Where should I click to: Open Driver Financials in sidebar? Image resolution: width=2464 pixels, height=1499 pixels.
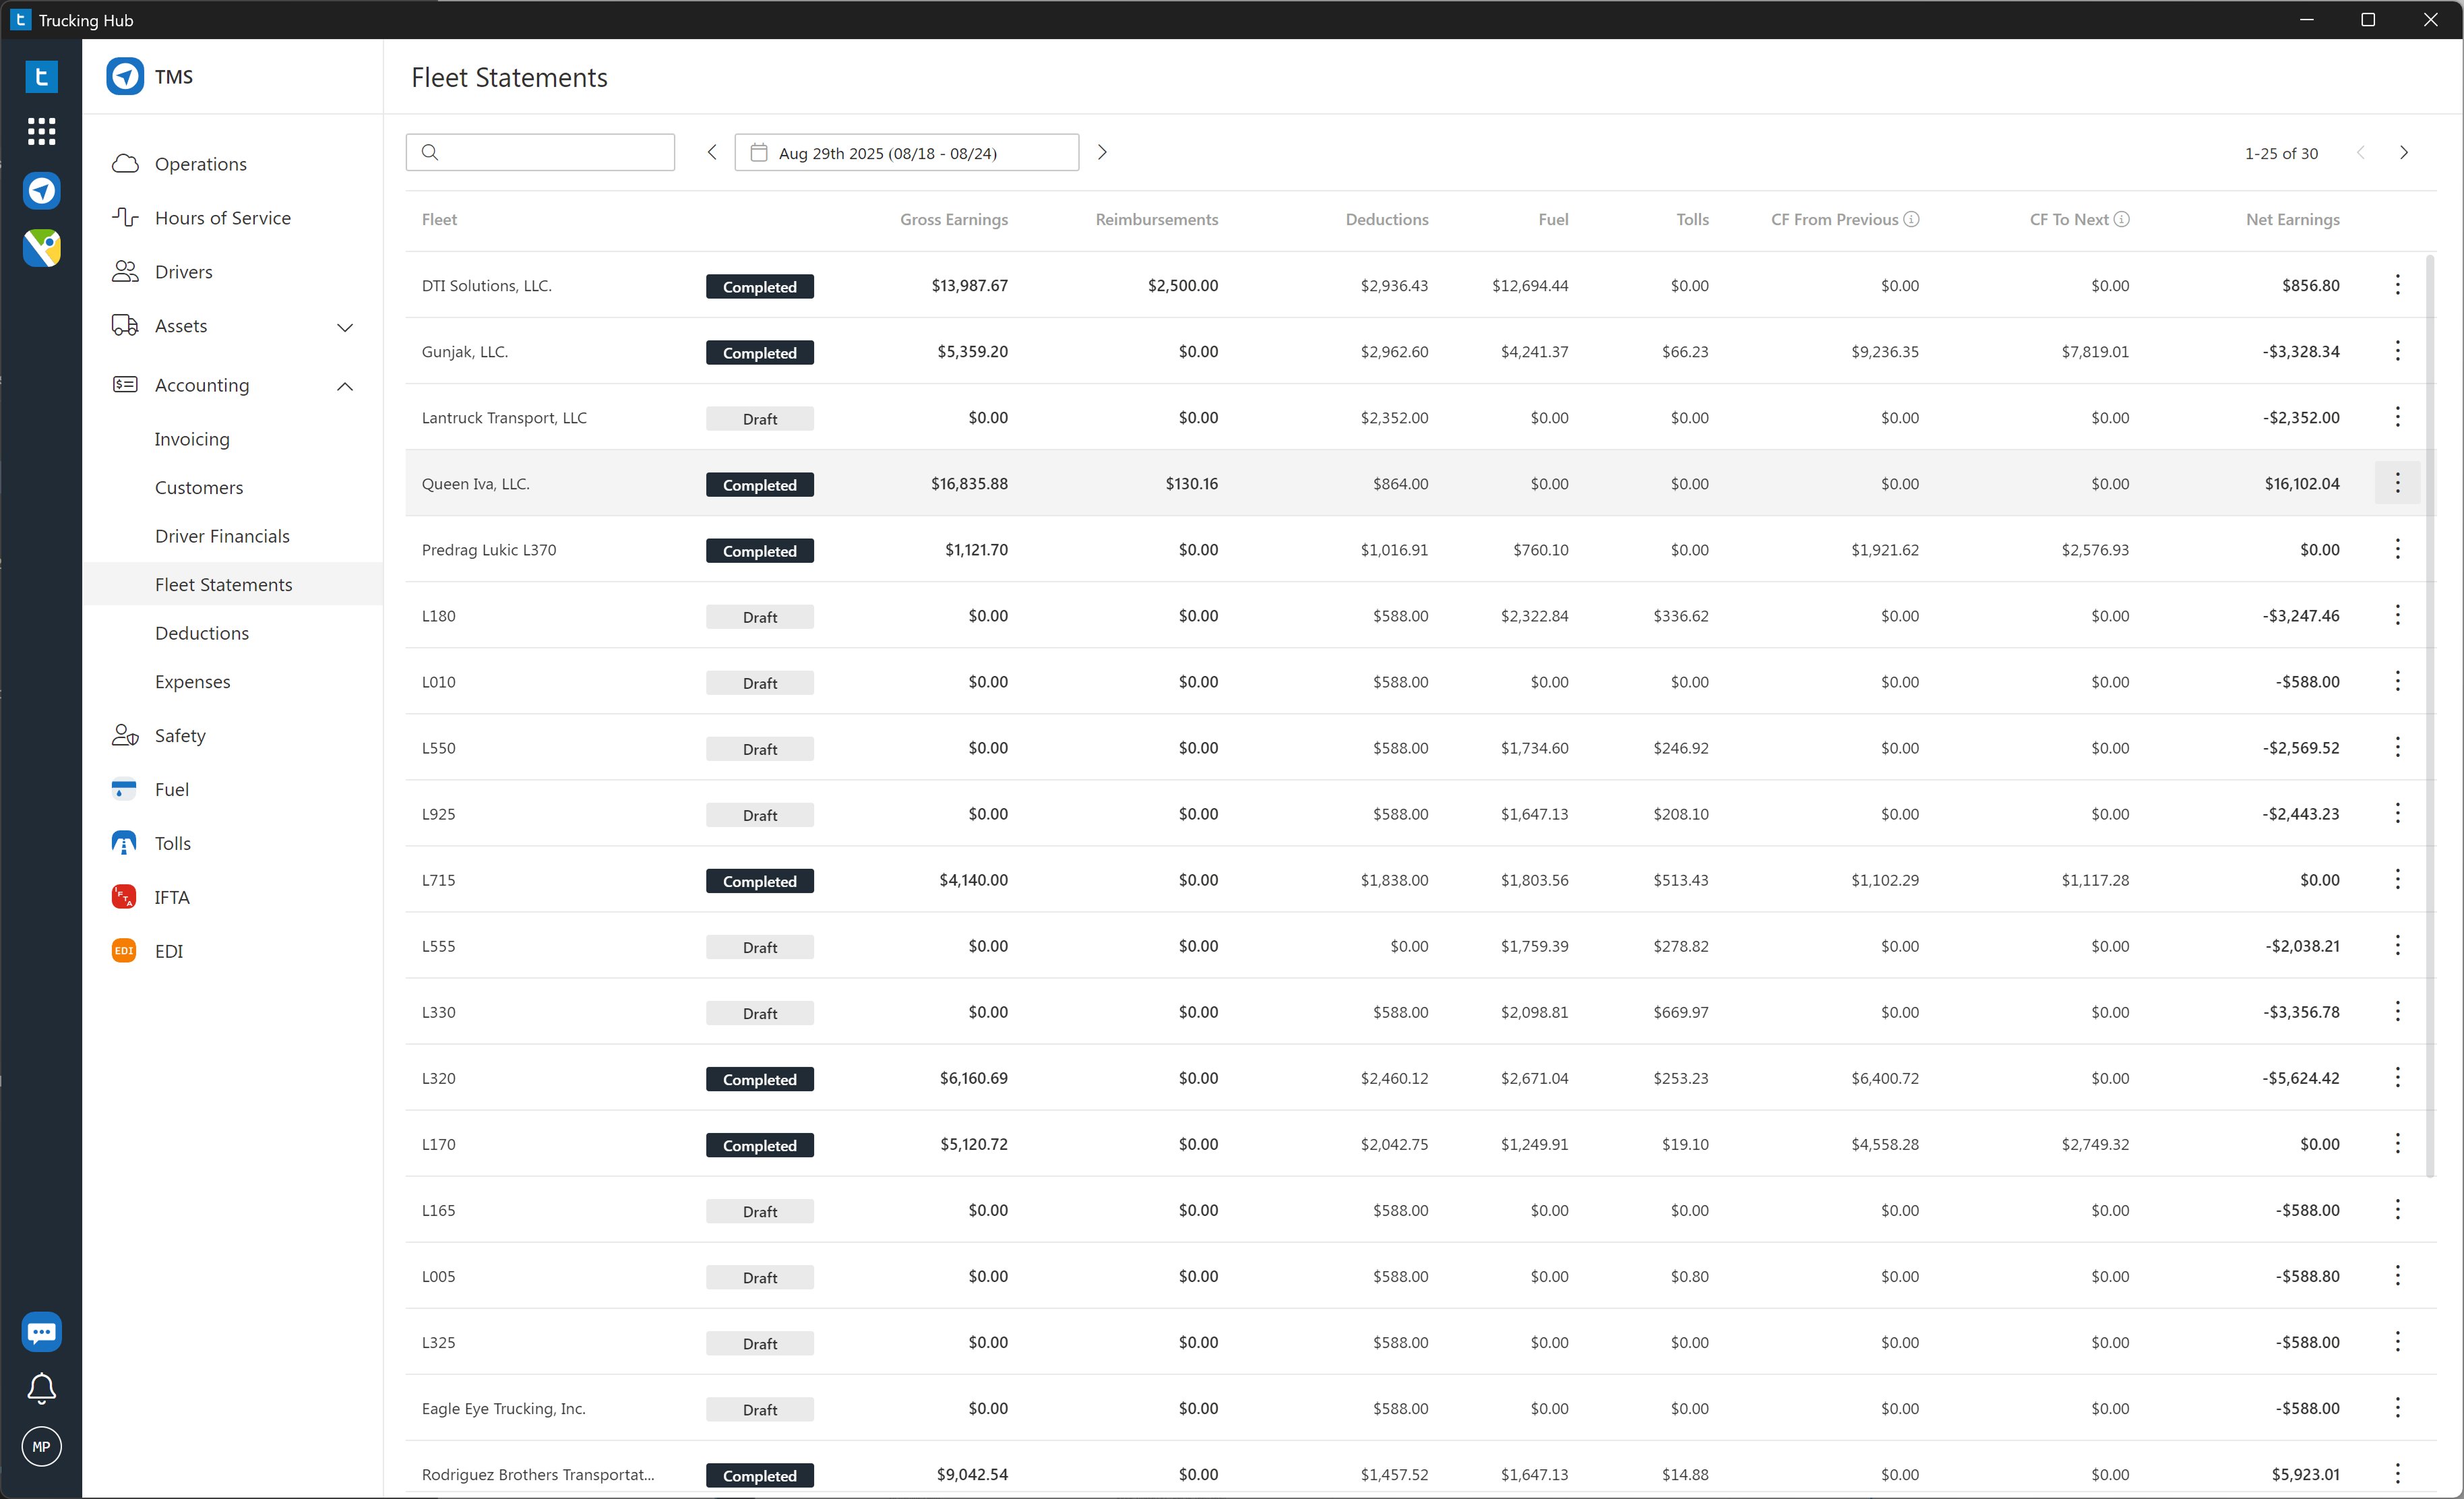click(222, 536)
